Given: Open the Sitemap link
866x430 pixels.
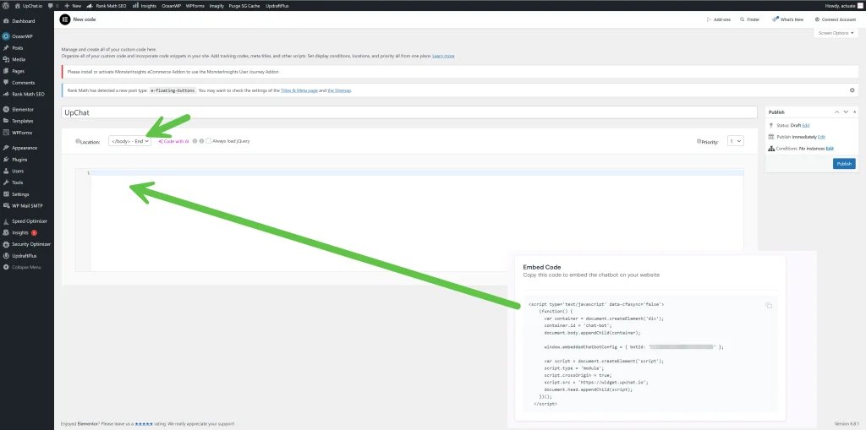Looking at the screenshot, I should [339, 90].
